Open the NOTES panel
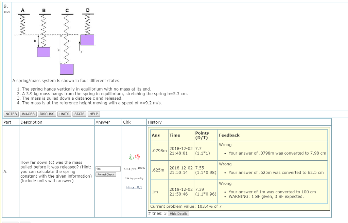 coord(11,114)
